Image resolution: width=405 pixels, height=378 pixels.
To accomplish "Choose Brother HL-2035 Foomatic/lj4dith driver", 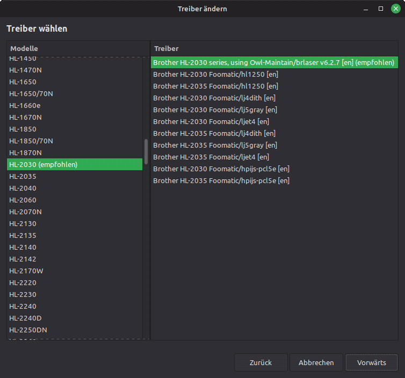I will tap(274, 134).
